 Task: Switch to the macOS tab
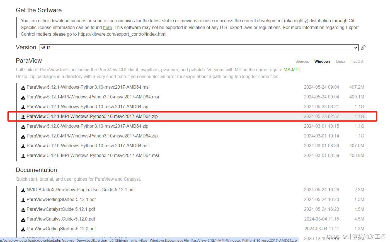pos(357,61)
